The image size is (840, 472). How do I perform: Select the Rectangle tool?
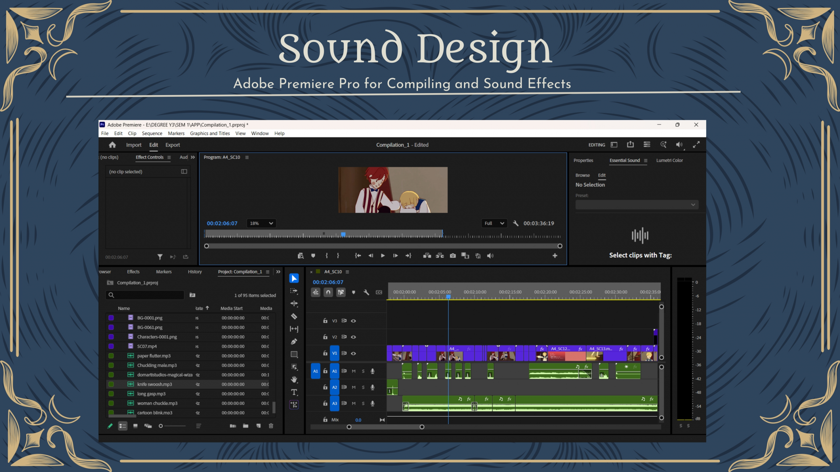[x=294, y=354]
